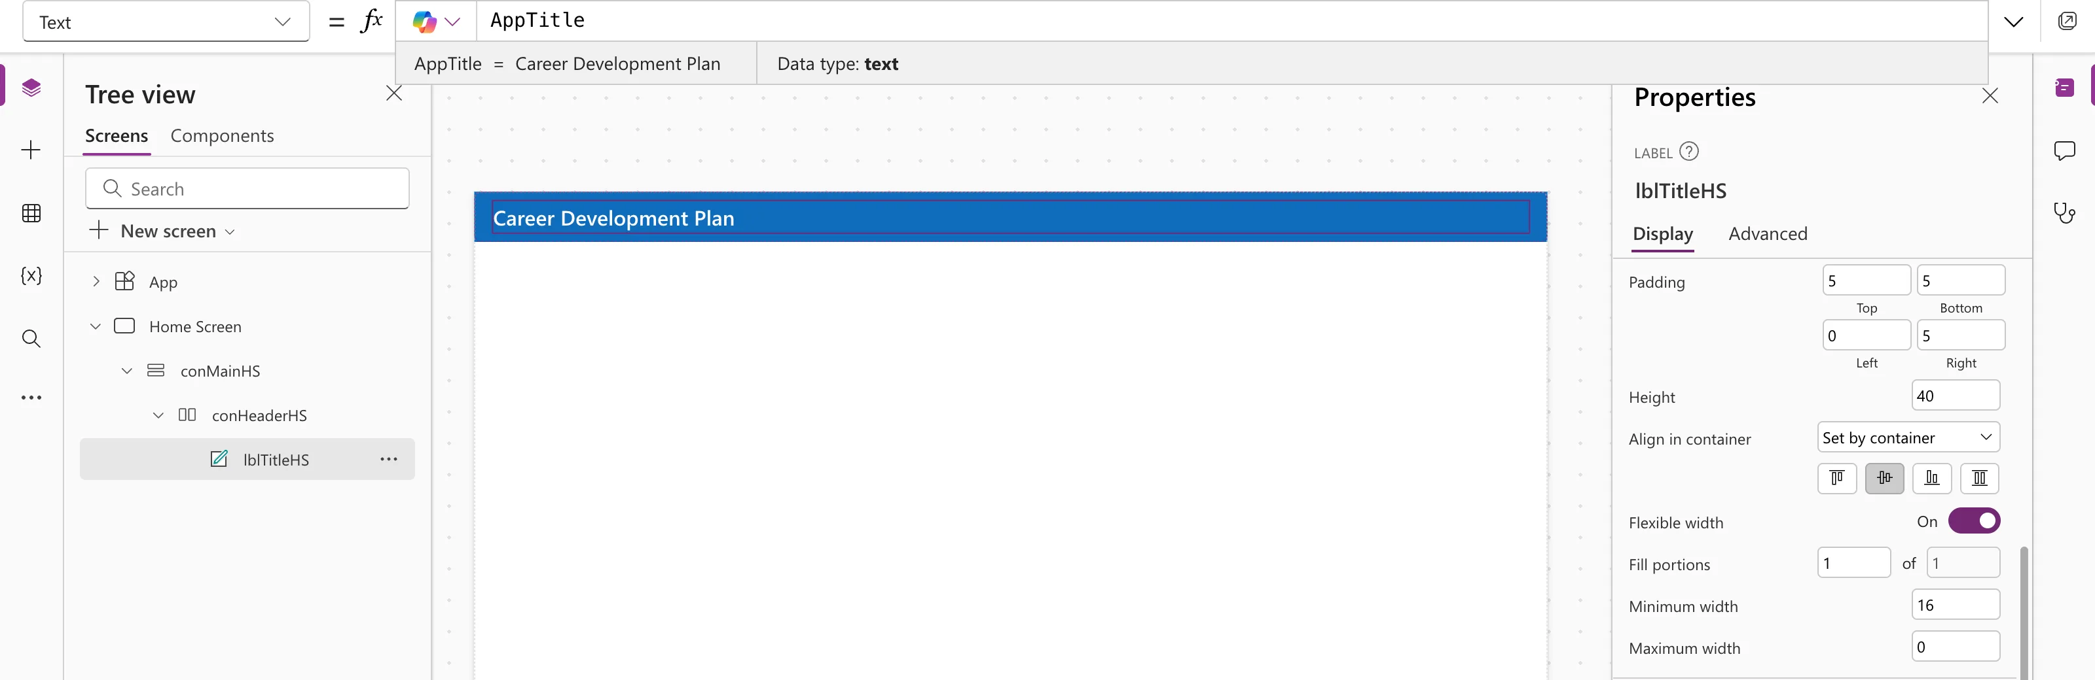Close the Tree view panel
This screenshot has width=2095, height=680.
point(394,93)
